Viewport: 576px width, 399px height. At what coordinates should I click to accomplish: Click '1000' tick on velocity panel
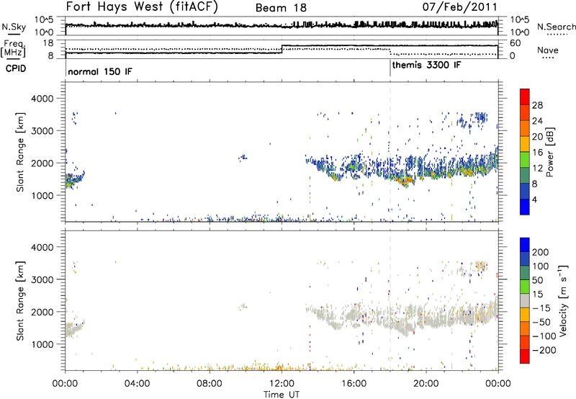click(x=42, y=344)
